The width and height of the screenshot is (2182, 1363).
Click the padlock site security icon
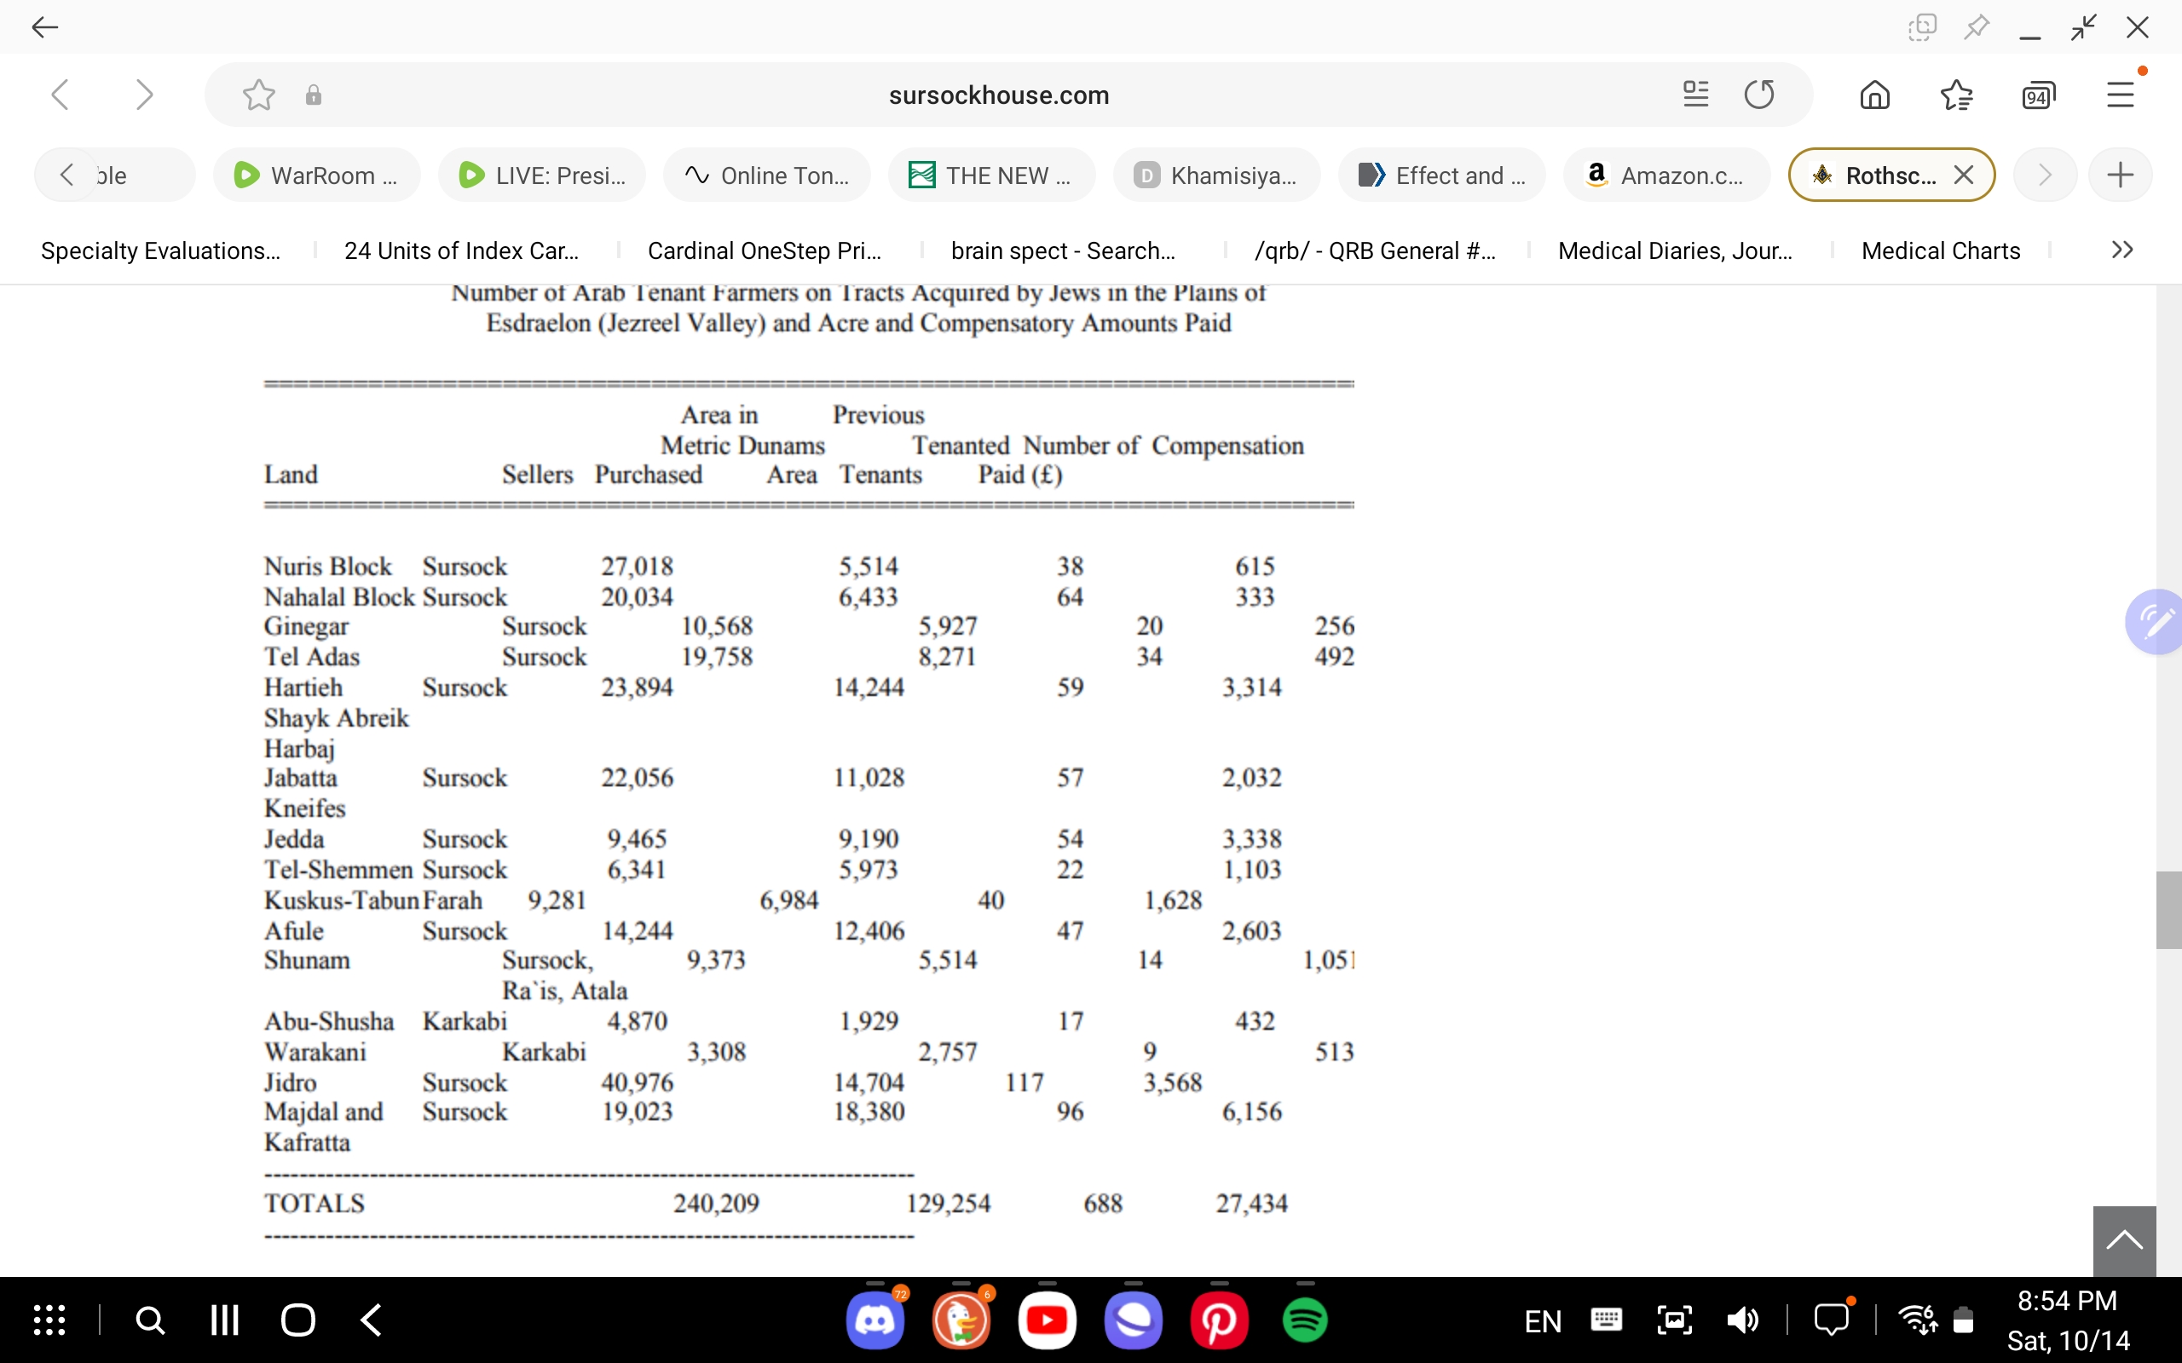(314, 95)
